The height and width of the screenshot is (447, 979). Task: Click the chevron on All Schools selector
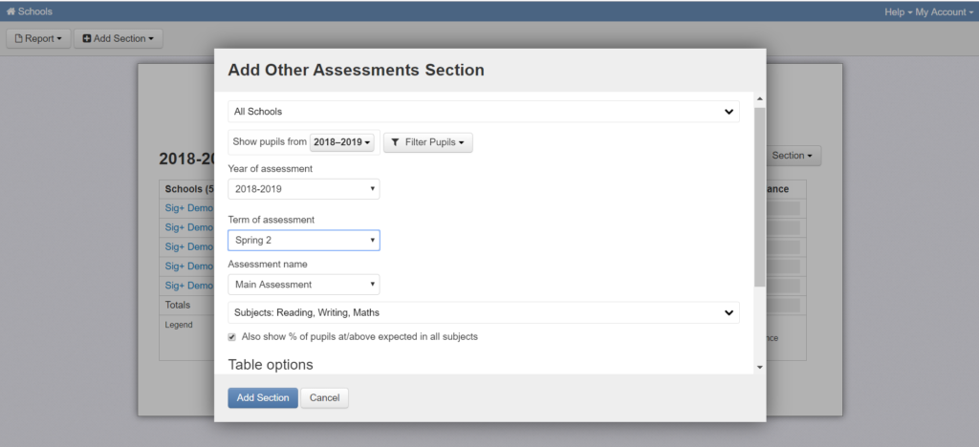pos(728,112)
